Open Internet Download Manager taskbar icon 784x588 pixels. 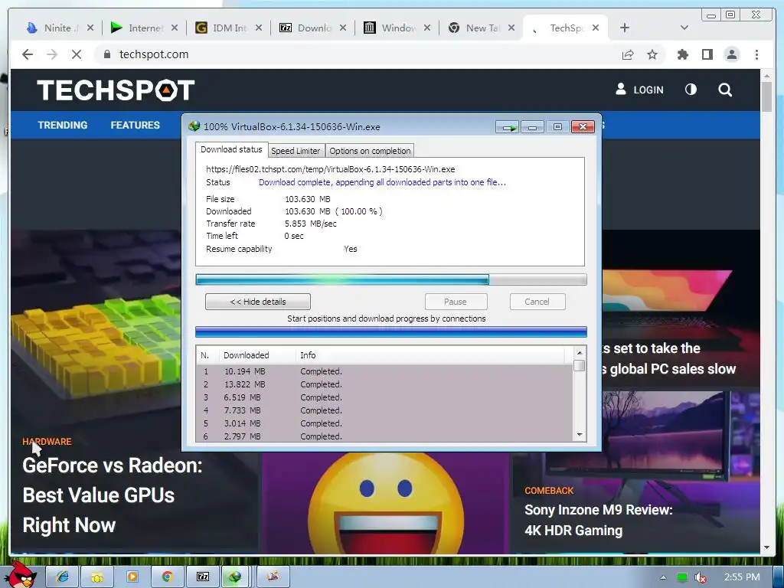pos(236,577)
